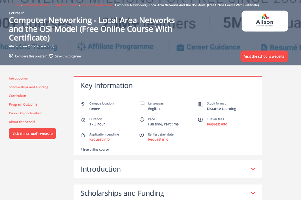Click the Introduction section heading text
Image resolution: width=301 pixels, height=200 pixels.
pos(101,169)
